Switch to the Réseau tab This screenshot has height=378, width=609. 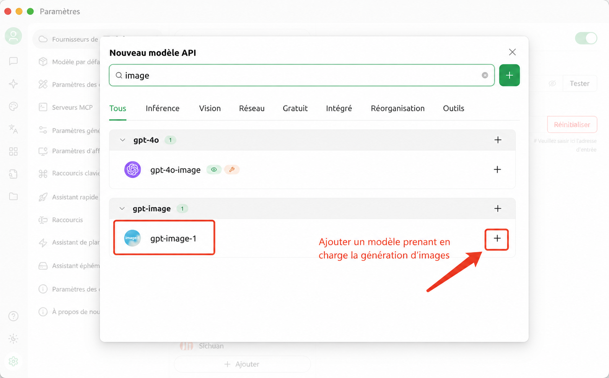pos(252,108)
